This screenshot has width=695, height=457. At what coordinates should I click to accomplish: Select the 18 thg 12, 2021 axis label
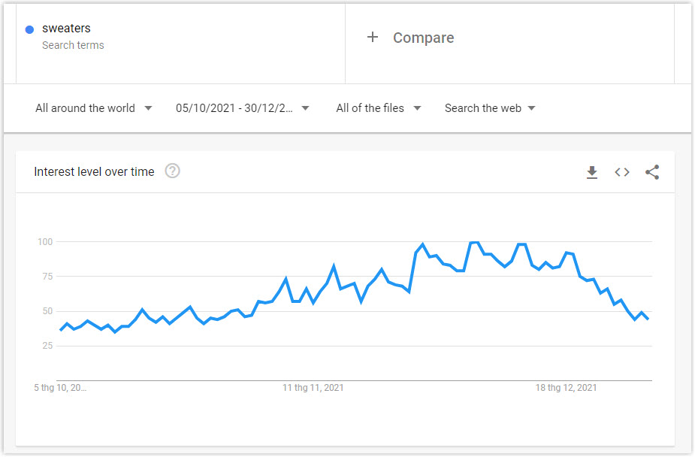pyautogui.click(x=566, y=387)
